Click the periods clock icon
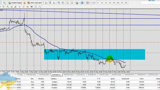The height and width of the screenshot is (90, 160). [x=82, y=3]
